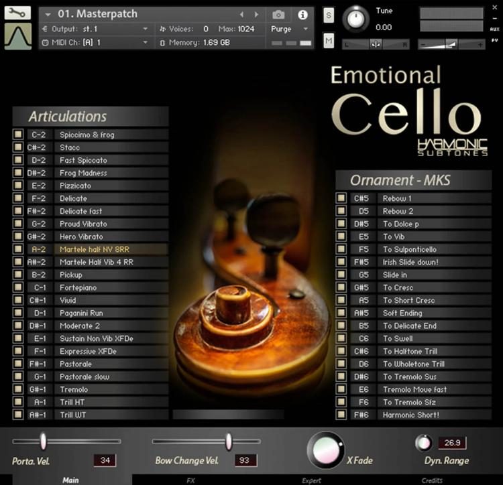
Task: Enable the Irish Slide down checkbox
Action: [x=341, y=262]
